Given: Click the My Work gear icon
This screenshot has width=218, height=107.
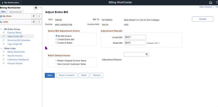Looking at the screenshot, I should coord(1,16).
